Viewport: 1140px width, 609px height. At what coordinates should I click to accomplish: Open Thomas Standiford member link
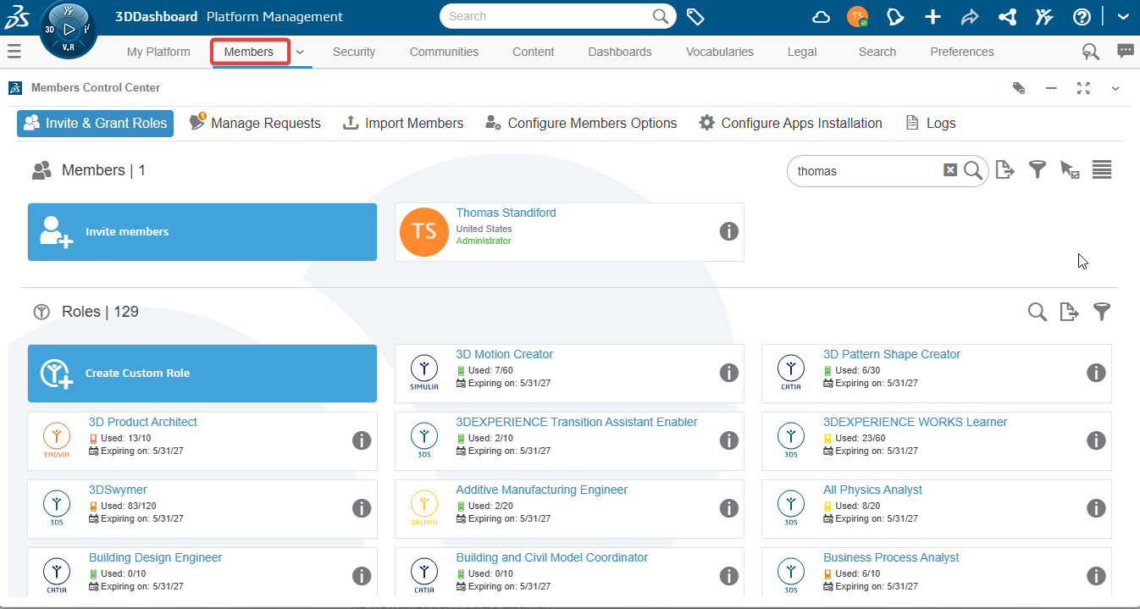506,213
